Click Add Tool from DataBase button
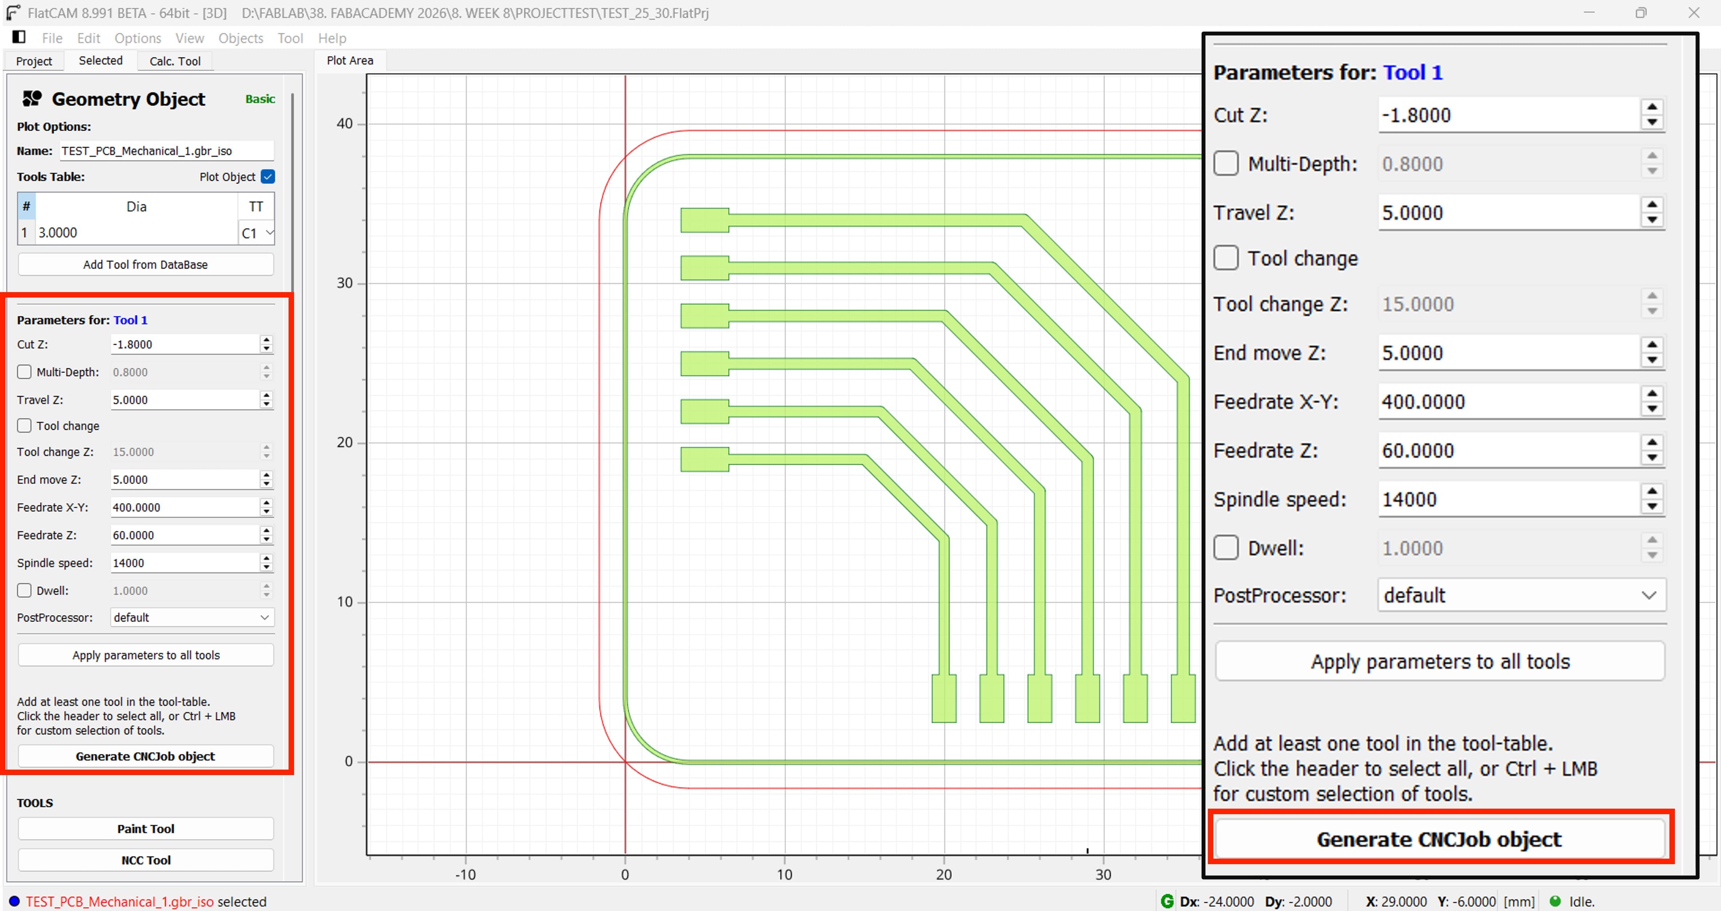The width and height of the screenshot is (1721, 911). point(146,264)
